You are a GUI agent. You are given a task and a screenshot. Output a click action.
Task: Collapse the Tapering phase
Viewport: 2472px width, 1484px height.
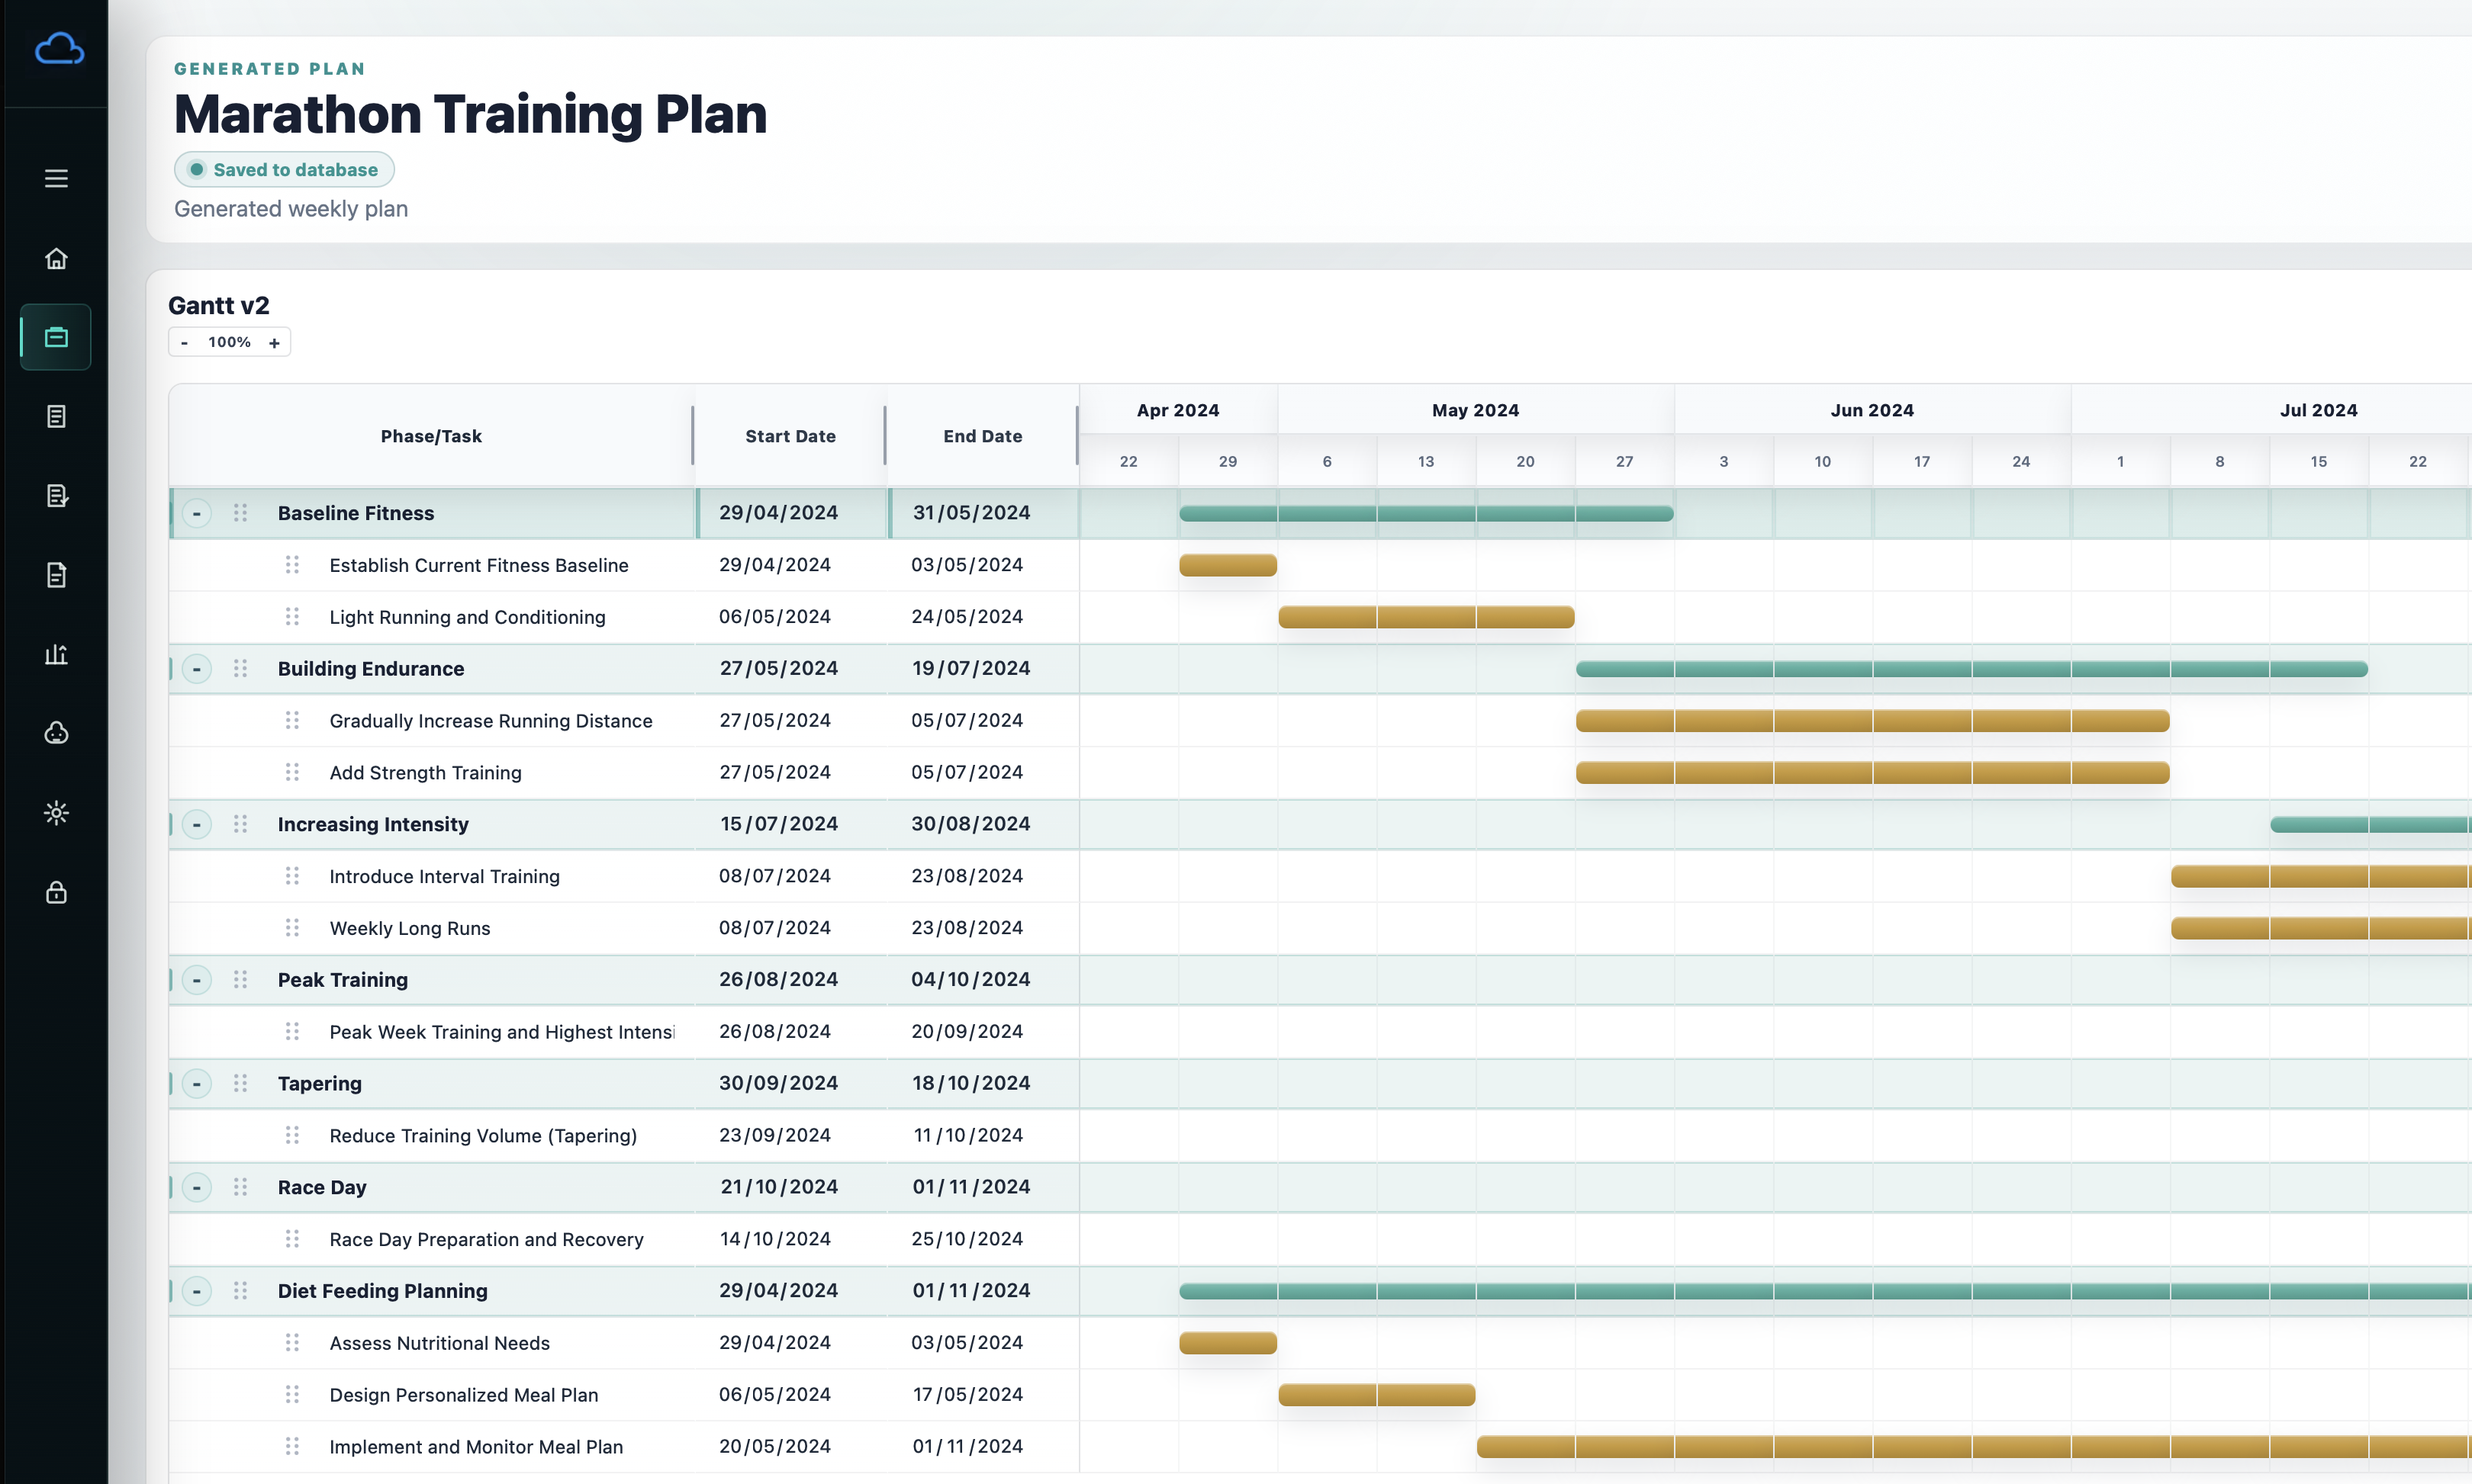coord(197,1084)
